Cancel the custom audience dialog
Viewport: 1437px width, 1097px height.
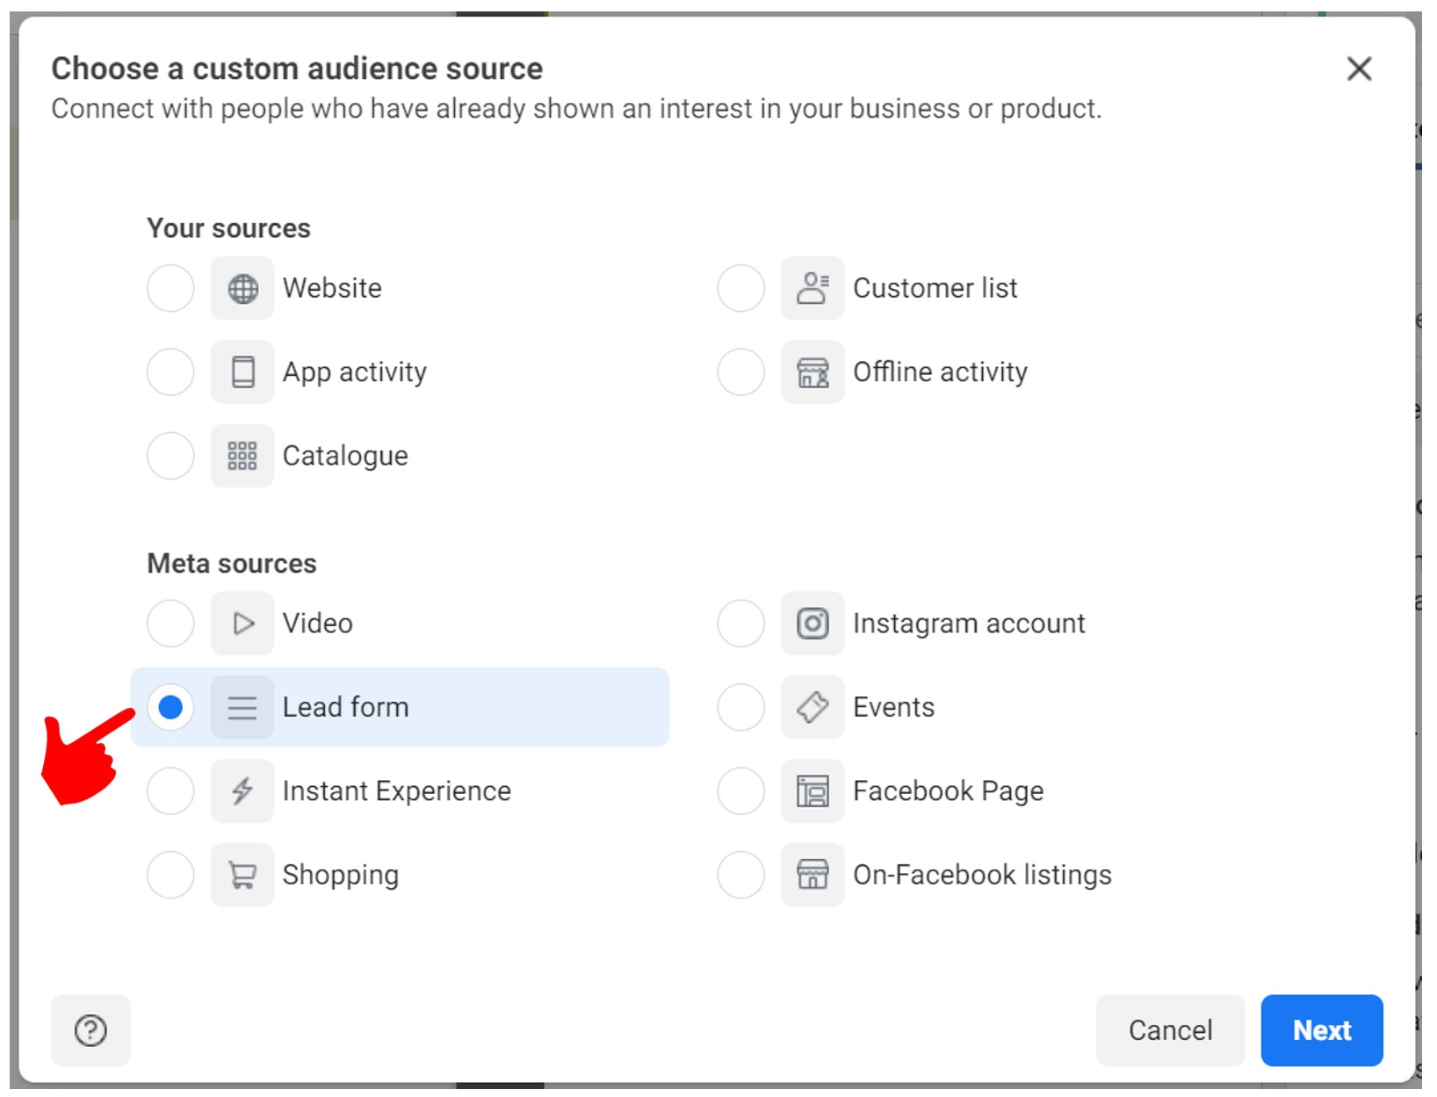(x=1169, y=1030)
